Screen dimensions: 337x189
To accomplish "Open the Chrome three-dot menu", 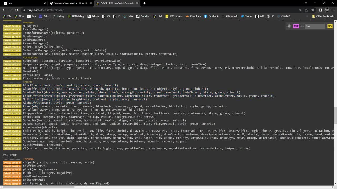I will coord(333,10).
